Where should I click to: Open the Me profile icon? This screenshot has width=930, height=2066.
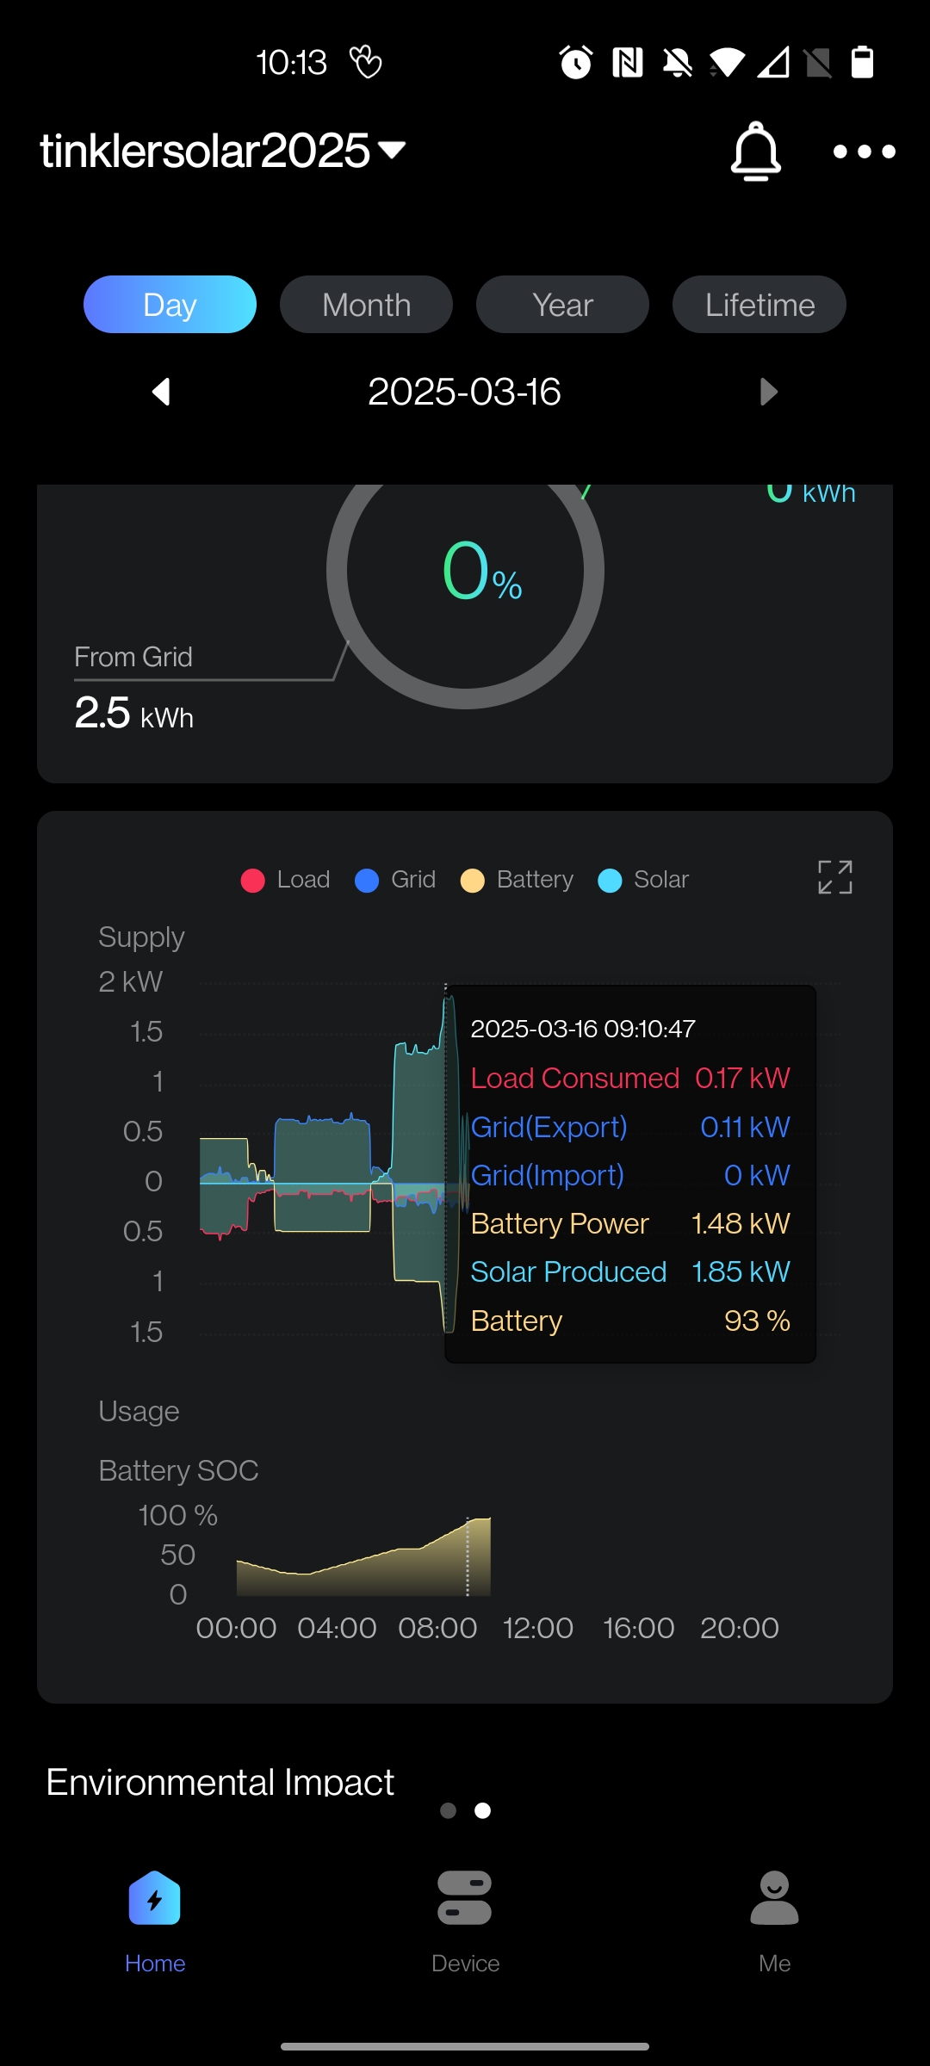pyautogui.click(x=774, y=1898)
